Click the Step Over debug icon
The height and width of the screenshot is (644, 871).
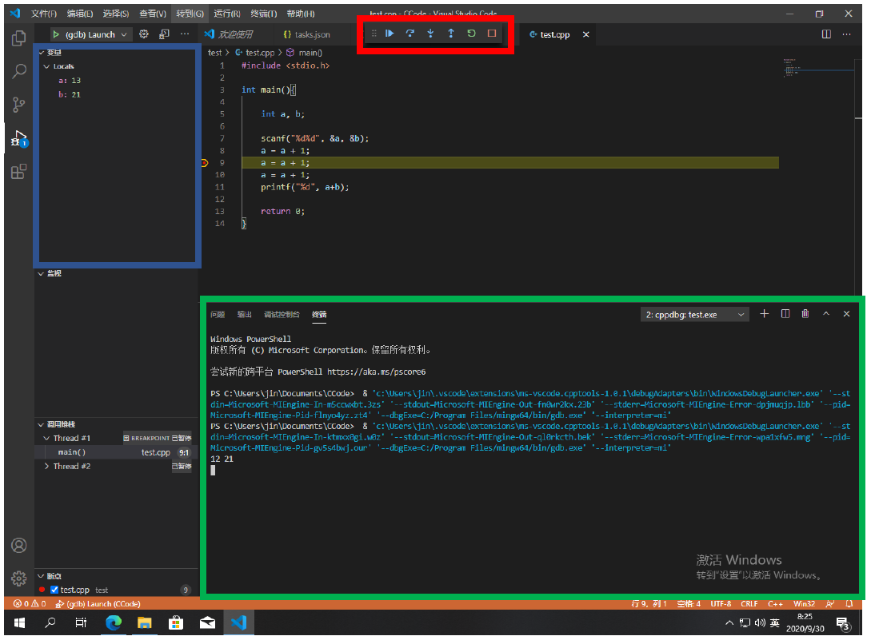(x=410, y=34)
